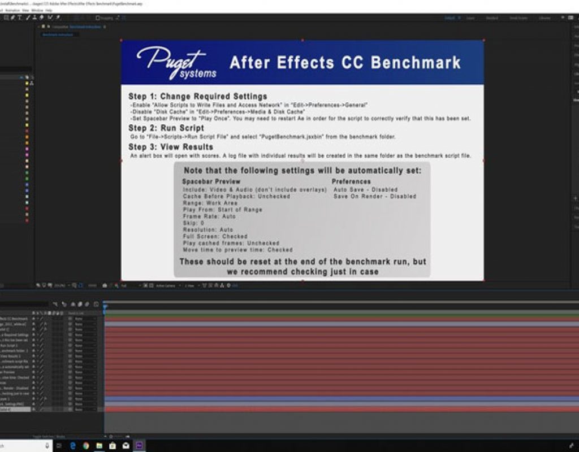The image size is (579, 452).
Task: Switch to the Learn workspace
Action: pos(470,18)
